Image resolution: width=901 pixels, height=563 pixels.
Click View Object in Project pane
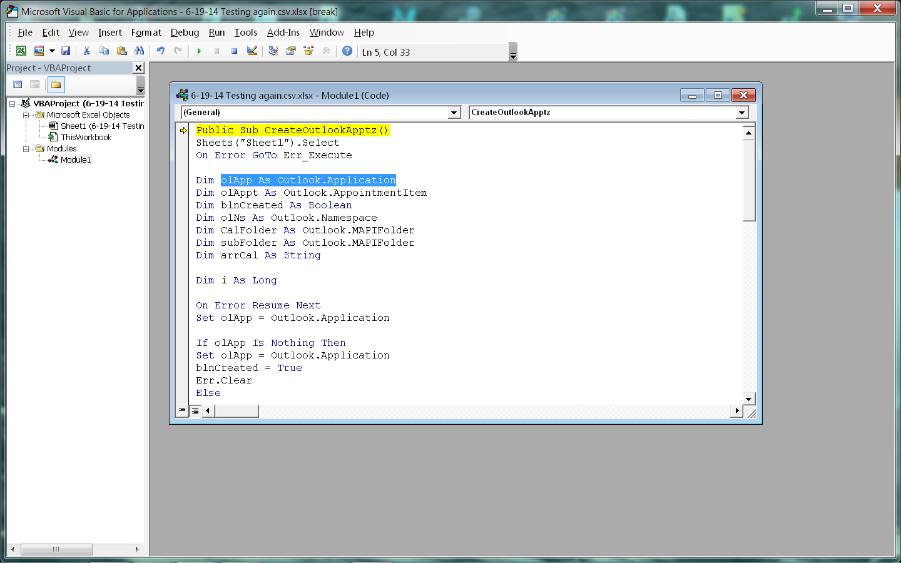click(35, 84)
